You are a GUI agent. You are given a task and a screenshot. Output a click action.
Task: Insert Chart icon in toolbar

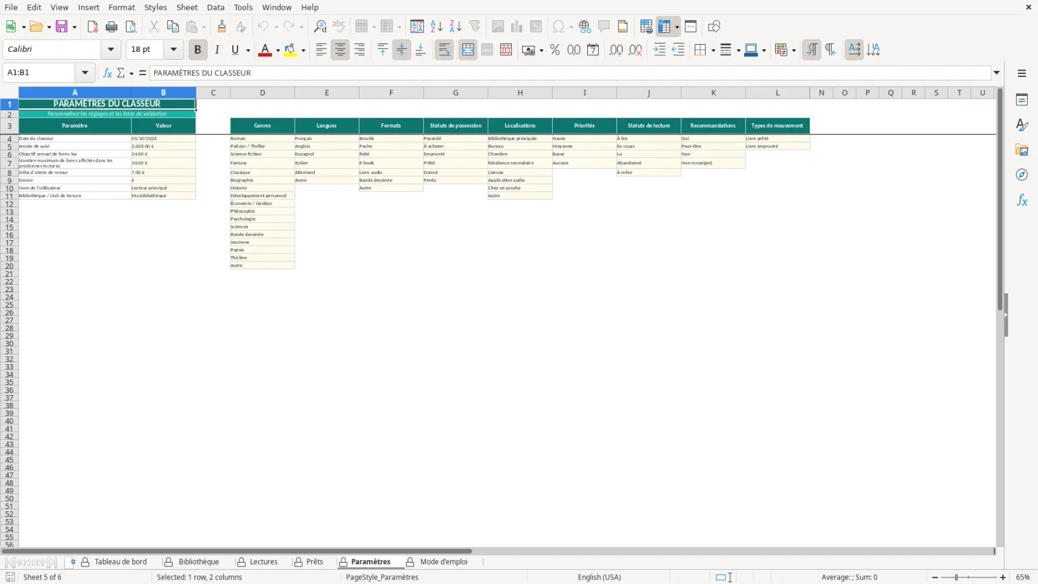point(516,27)
